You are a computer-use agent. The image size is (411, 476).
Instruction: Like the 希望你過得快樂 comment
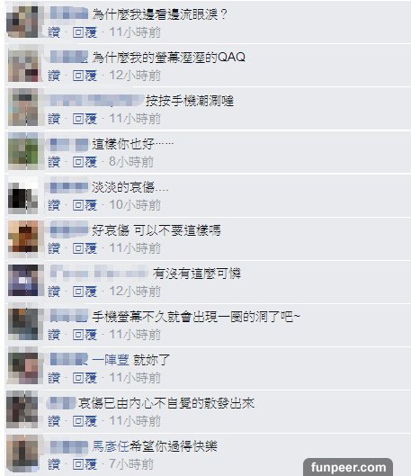[54, 464]
